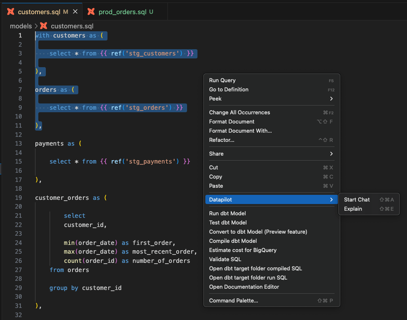The height and width of the screenshot is (320, 407).
Task: Click 'from orders' on line 27
Action: coord(69,270)
